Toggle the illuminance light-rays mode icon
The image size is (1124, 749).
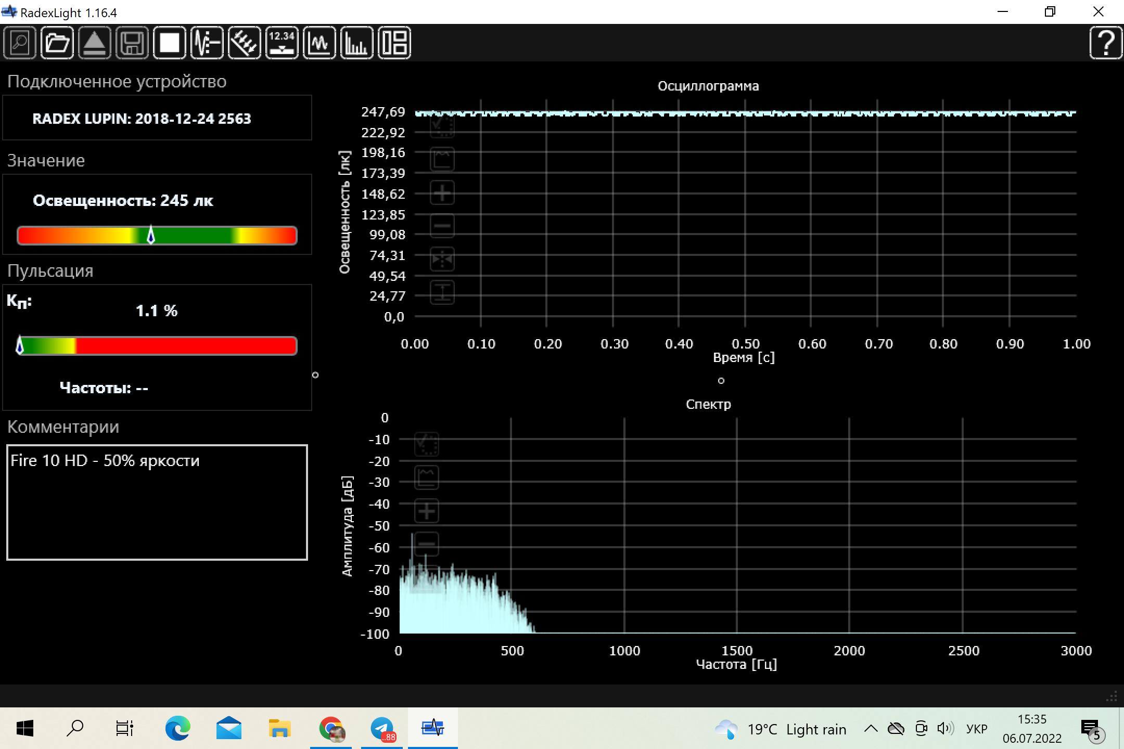pos(245,43)
